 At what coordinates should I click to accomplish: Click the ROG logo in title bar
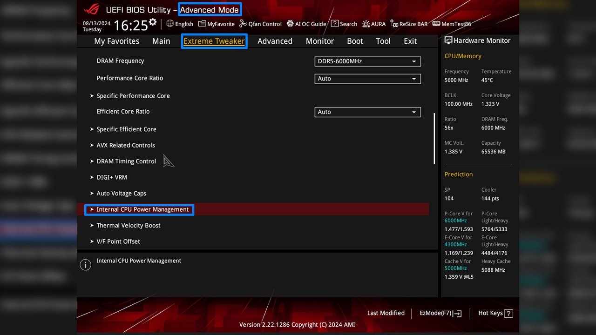tap(92, 10)
